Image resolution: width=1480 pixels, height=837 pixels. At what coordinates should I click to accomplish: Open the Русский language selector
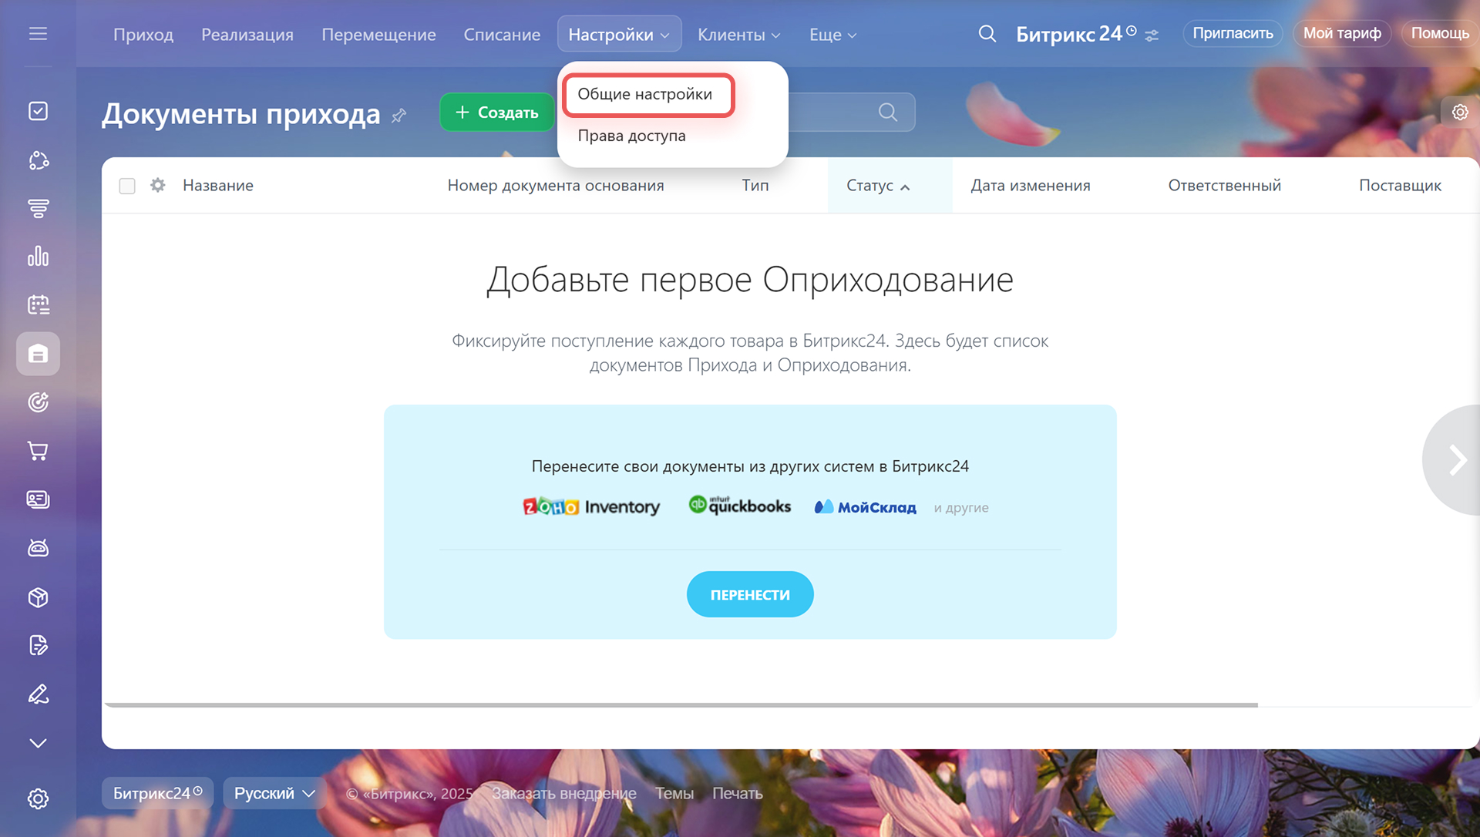point(274,793)
